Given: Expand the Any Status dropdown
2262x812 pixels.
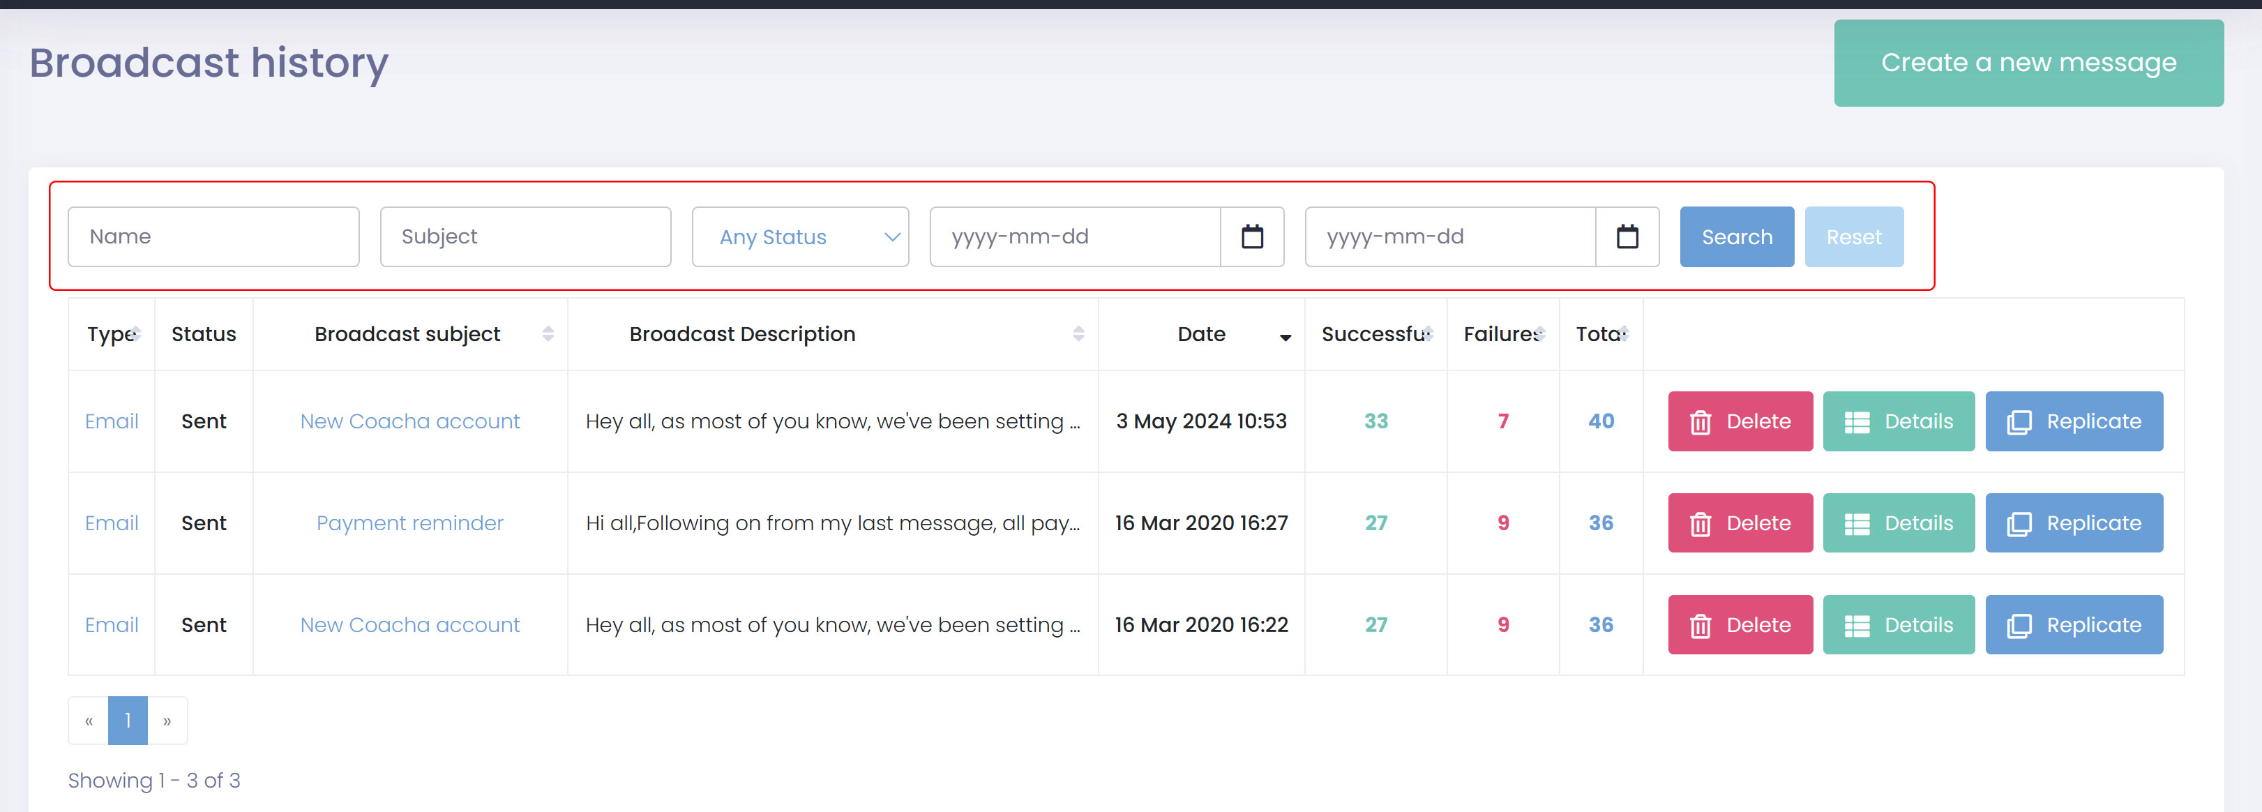Looking at the screenshot, I should [x=800, y=237].
